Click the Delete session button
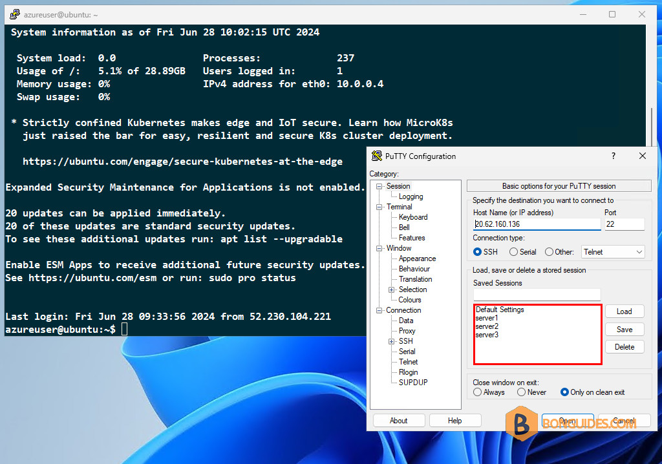Image resolution: width=662 pixels, height=464 pixels. [625, 347]
